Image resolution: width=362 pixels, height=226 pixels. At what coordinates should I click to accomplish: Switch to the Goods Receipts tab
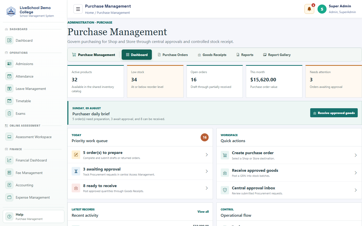[x=212, y=55]
